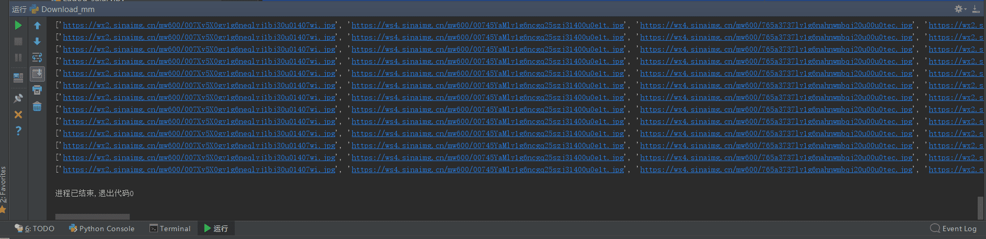Open the gear settings dropdown in Run panel
The image size is (986, 239).
point(960,9)
